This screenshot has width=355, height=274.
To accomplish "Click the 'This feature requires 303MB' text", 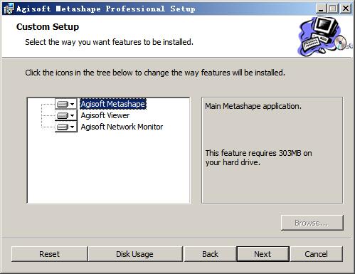I will (x=253, y=153).
